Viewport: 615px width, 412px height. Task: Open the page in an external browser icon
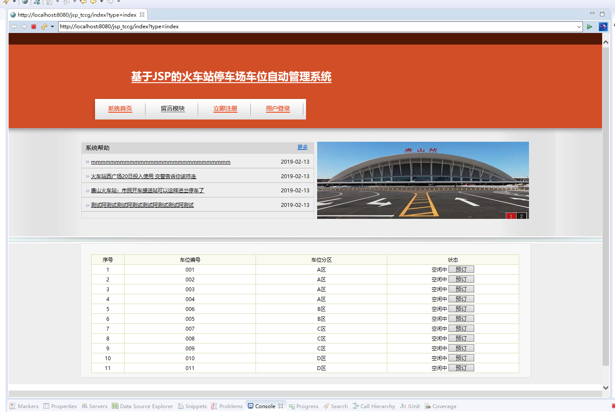pos(603,27)
